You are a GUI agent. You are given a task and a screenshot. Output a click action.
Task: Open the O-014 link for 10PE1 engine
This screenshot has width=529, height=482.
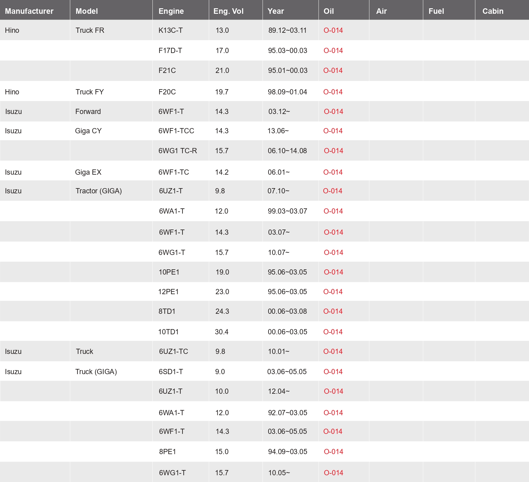tap(333, 272)
